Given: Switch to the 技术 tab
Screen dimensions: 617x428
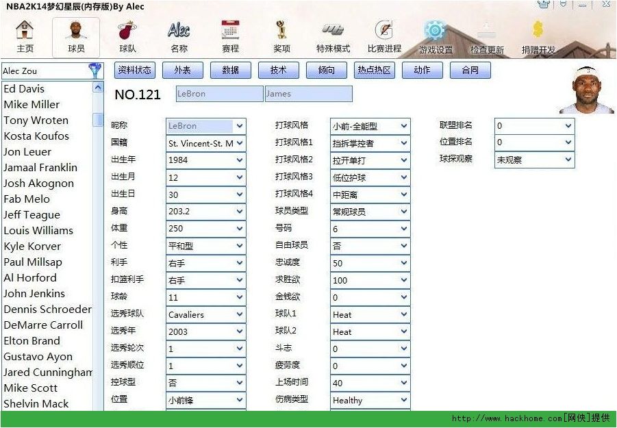Looking at the screenshot, I should tap(279, 71).
